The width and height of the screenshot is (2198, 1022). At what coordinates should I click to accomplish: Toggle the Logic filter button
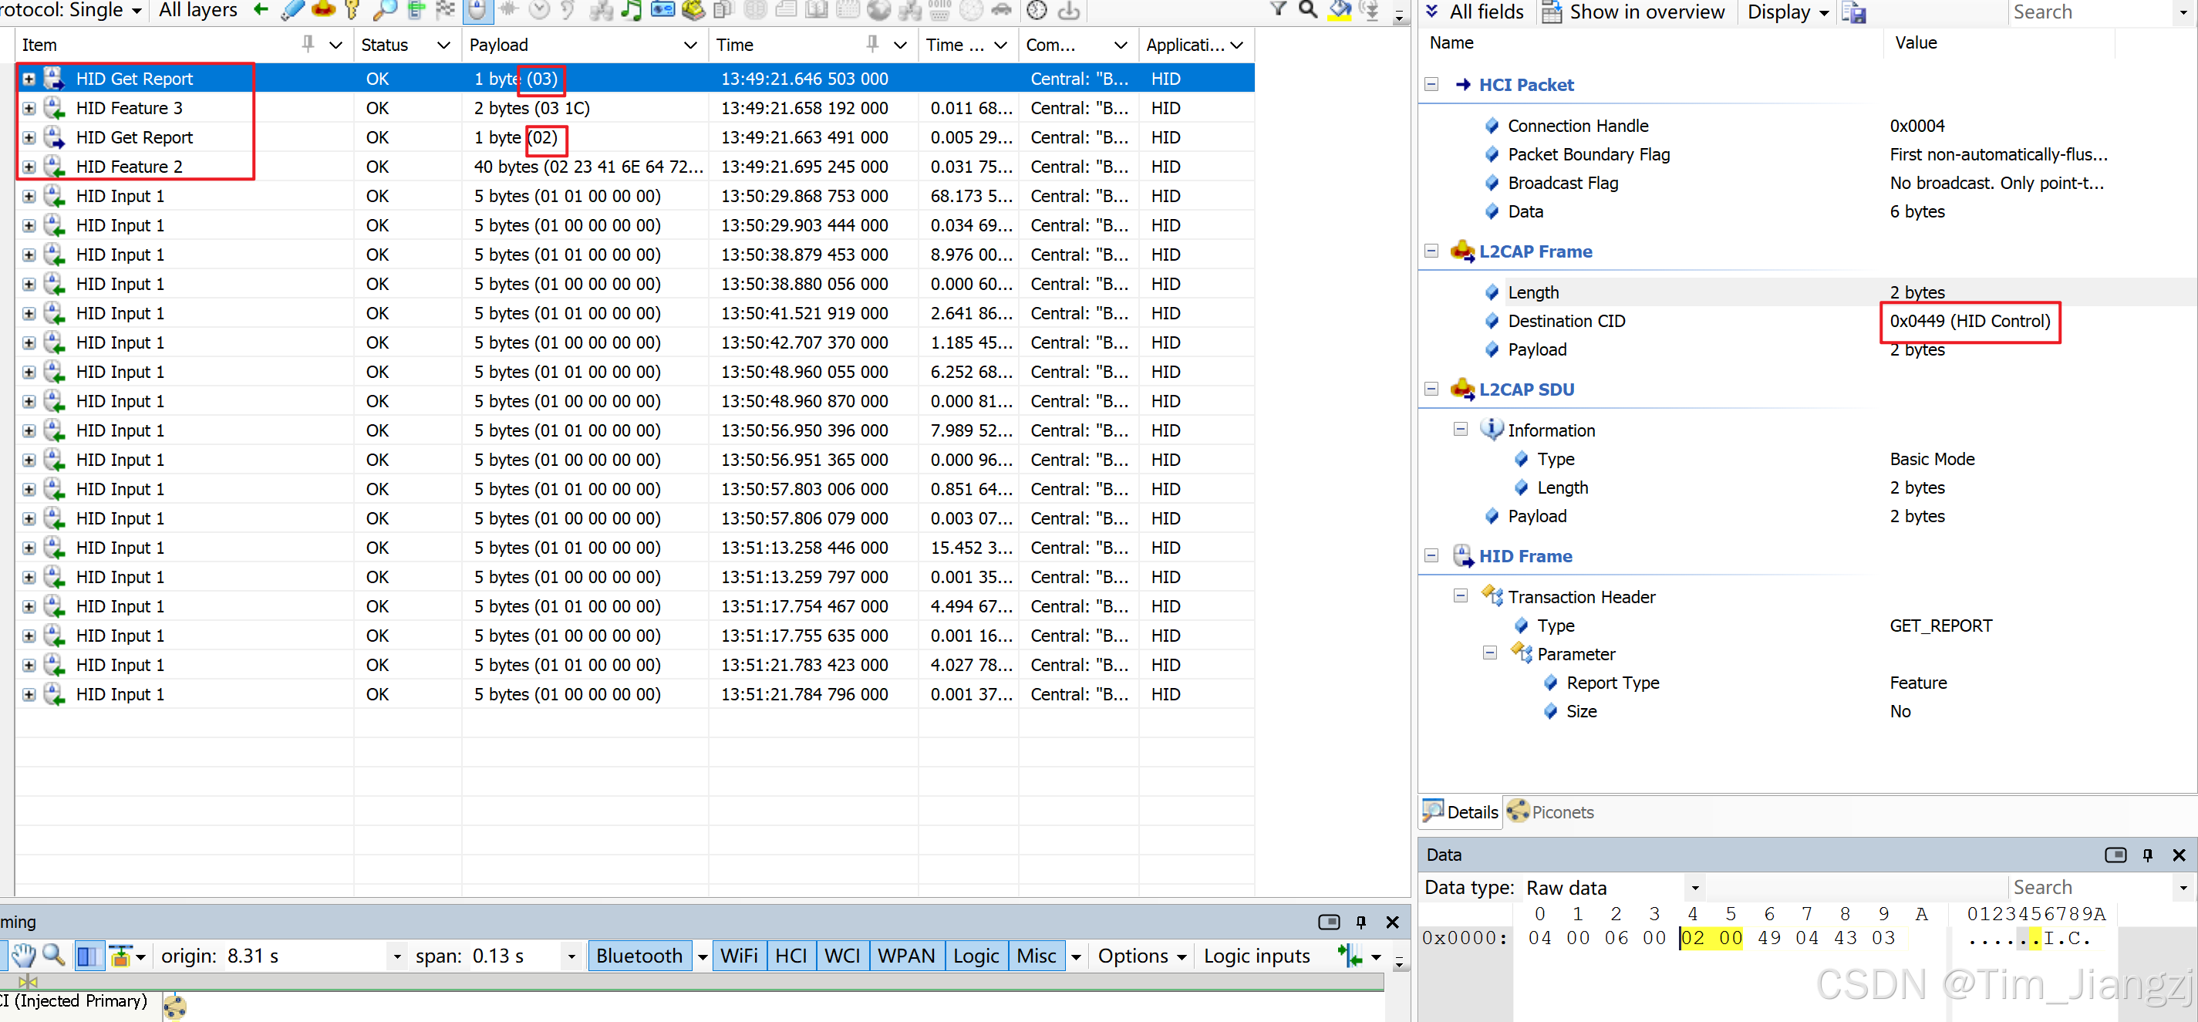[x=976, y=956]
